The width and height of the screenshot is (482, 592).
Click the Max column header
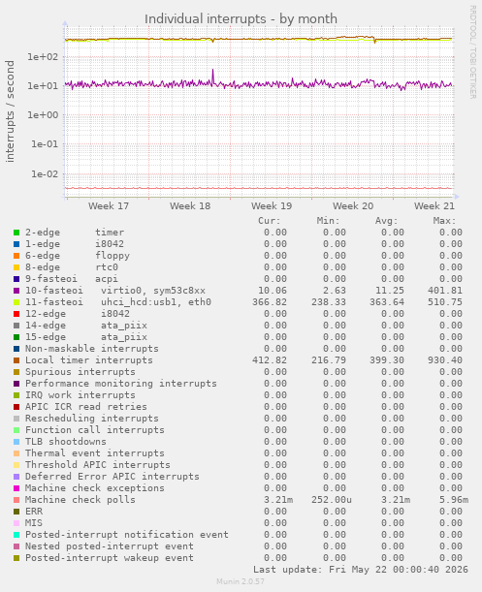(444, 221)
